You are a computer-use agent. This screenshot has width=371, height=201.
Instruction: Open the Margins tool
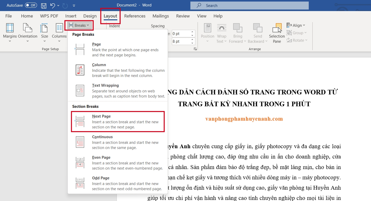pos(10,33)
